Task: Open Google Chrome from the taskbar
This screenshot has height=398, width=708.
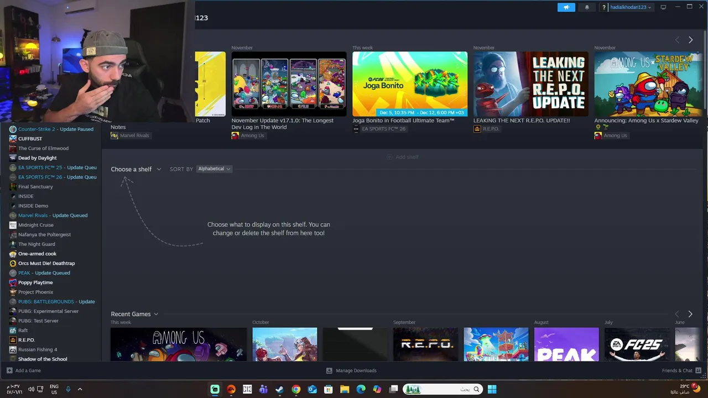Action: pos(296,389)
